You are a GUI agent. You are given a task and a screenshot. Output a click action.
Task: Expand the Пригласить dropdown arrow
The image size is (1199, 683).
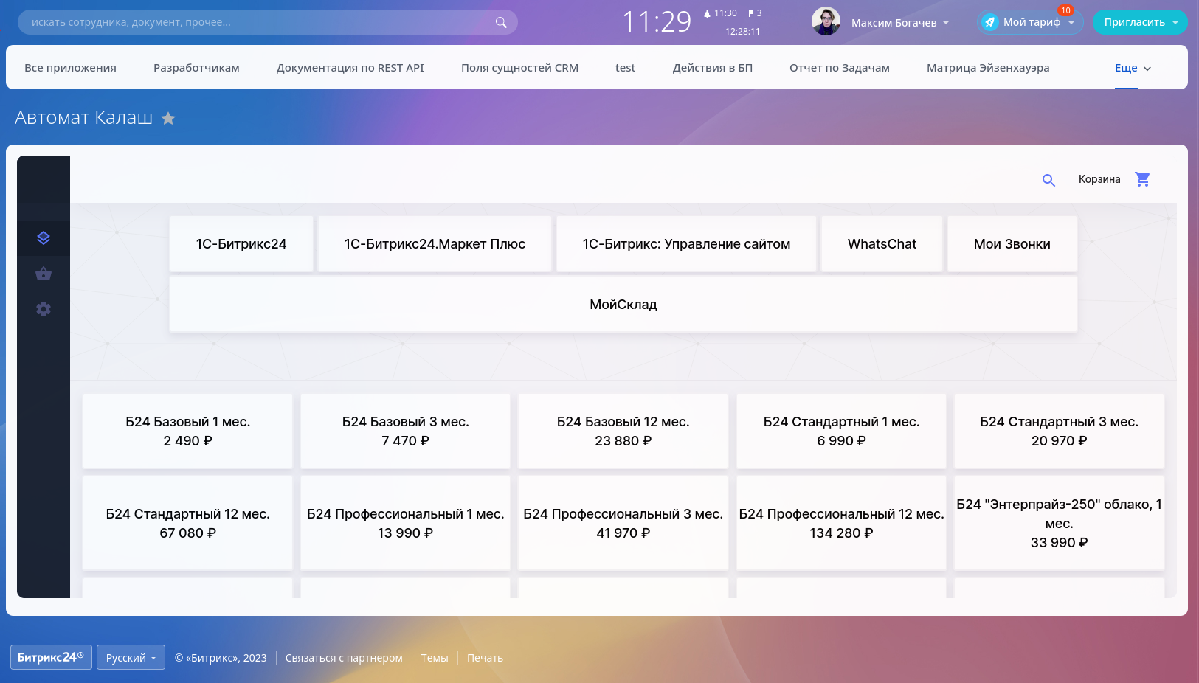pyautogui.click(x=1175, y=23)
